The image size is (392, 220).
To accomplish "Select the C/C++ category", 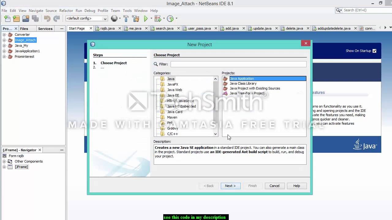I will point(172,134).
